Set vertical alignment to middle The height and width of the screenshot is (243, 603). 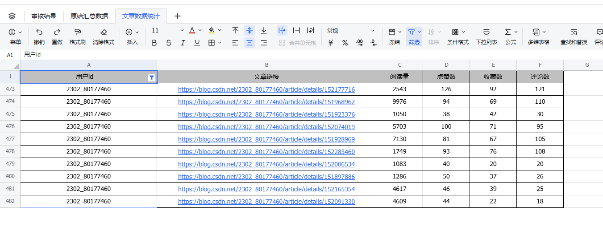coord(250,31)
